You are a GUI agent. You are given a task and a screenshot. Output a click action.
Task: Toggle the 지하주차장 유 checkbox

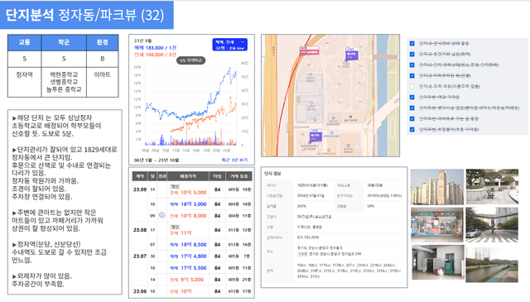[x=412, y=75]
